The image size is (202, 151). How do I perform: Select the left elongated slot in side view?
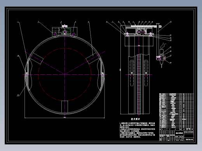tap(132, 73)
